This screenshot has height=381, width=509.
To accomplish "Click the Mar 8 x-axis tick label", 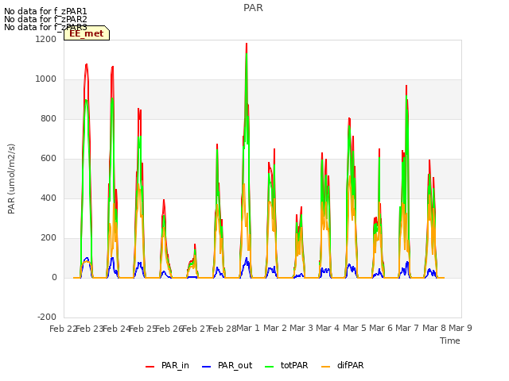I will coord(433,328).
